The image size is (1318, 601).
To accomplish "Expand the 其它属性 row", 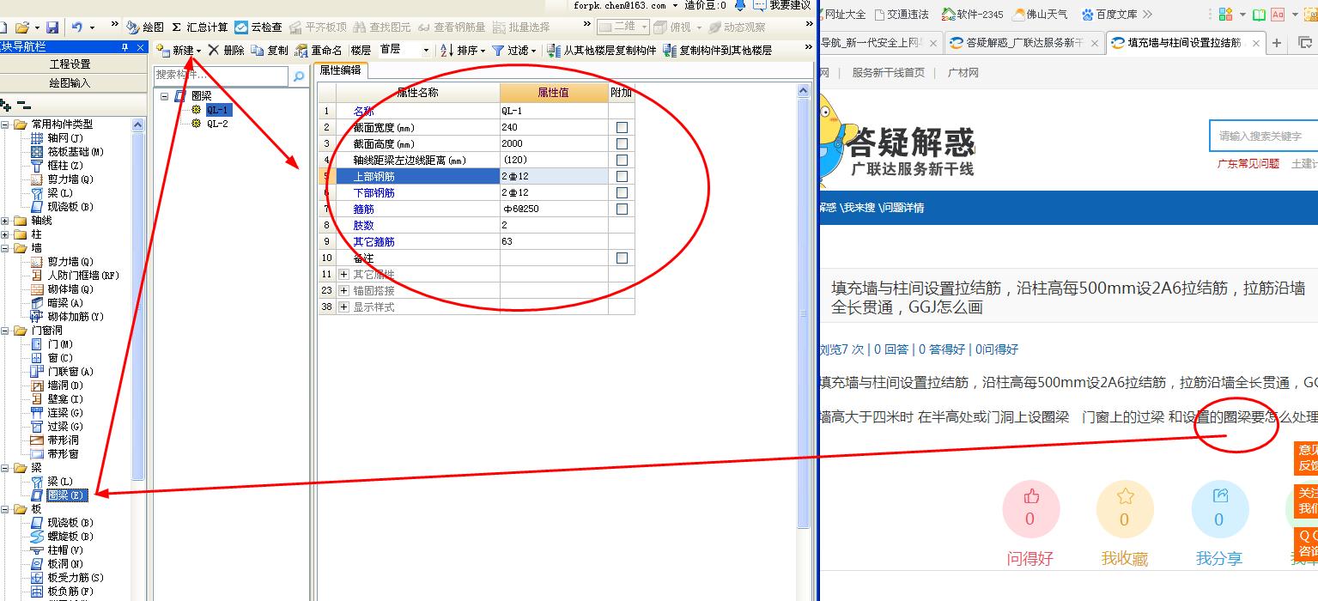I will tap(344, 274).
